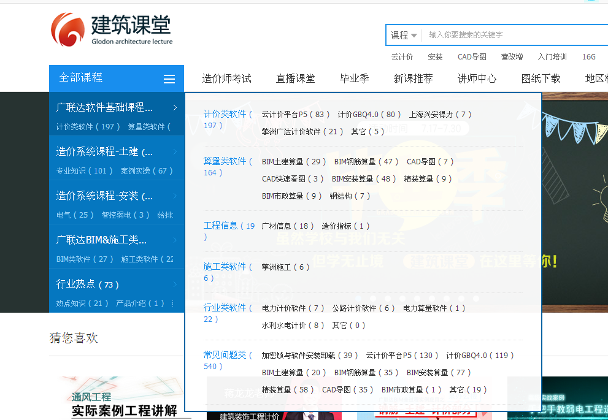Expand 广联达BIM&施工类 category arrow
This screenshot has height=420, width=608.
click(175, 240)
